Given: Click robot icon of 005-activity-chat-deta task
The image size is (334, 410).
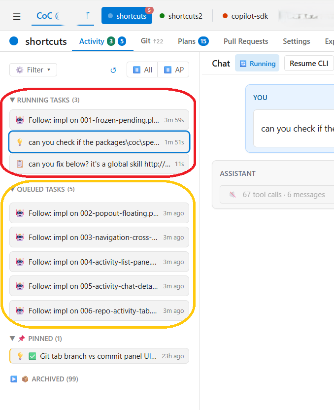Looking at the screenshot, I should [x=20, y=286].
